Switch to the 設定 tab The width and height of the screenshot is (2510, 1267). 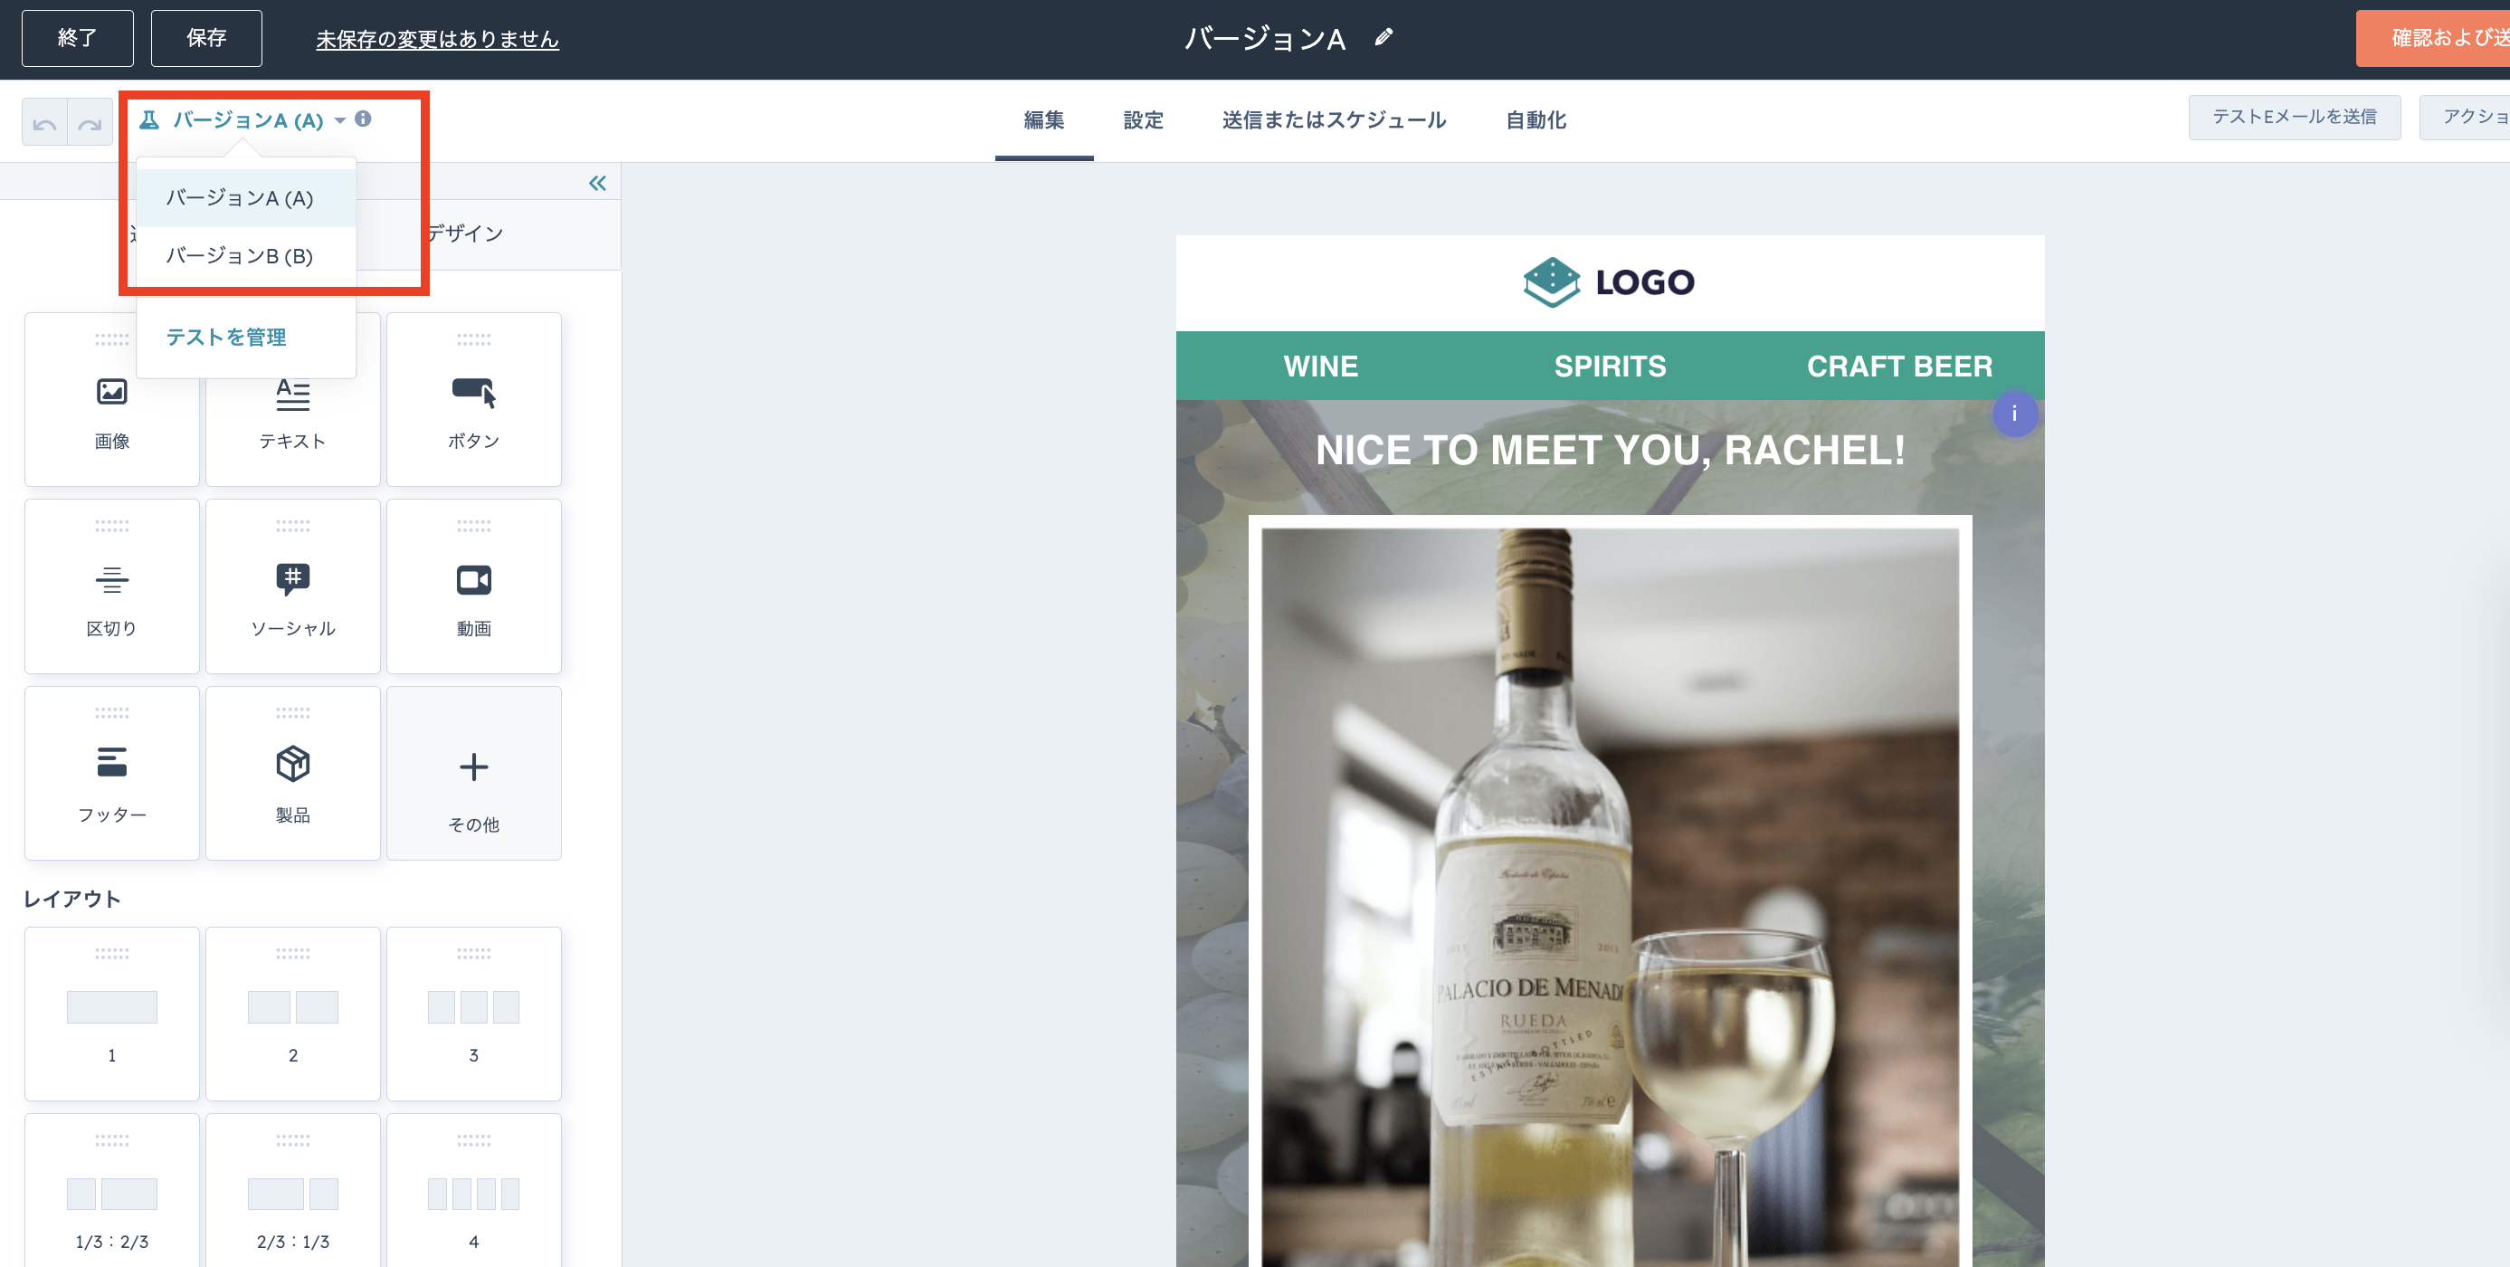1143,119
